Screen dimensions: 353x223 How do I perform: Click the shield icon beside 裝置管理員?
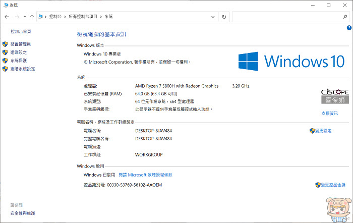[5, 44]
